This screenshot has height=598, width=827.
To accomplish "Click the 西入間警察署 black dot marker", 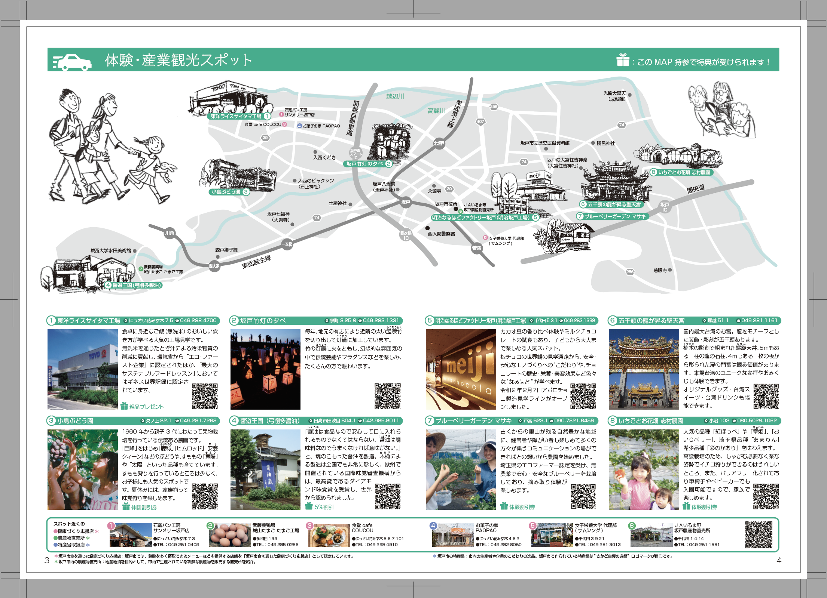I will click(427, 228).
